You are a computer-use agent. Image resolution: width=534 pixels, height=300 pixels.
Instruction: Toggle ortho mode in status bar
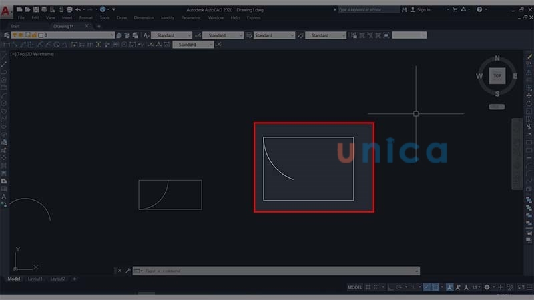(390, 287)
